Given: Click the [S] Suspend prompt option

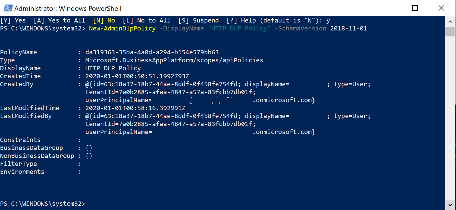Looking at the screenshot, I should [x=198, y=20].
